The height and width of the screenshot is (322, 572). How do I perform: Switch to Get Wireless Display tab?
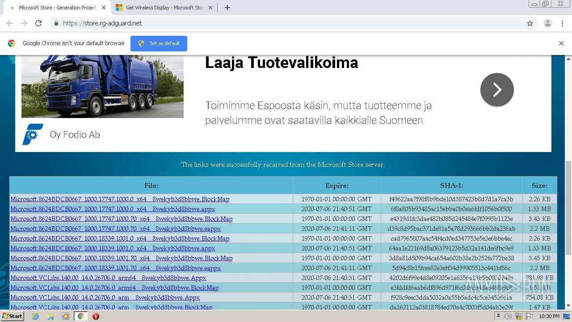164,8
